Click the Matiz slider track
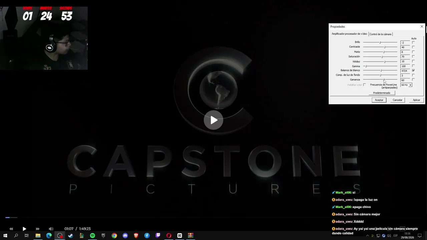The image size is (427, 240). 380,52
